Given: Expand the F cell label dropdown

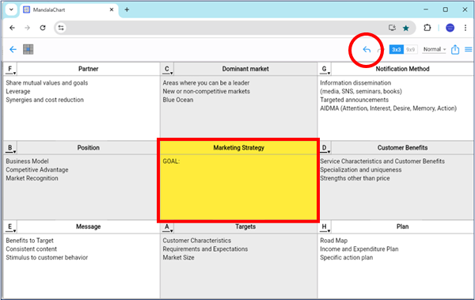Looking at the screenshot, I should (10, 70).
